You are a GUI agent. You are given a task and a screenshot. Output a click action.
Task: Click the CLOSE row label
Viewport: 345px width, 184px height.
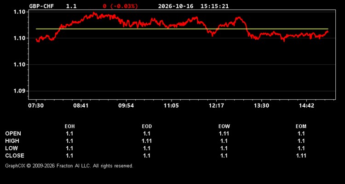[15, 155]
